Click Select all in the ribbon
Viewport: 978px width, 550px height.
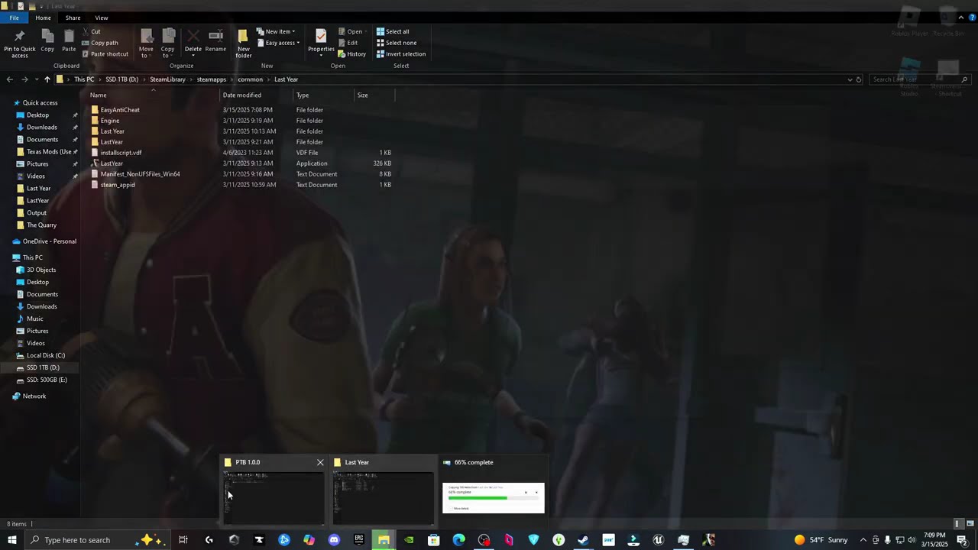tap(393, 31)
